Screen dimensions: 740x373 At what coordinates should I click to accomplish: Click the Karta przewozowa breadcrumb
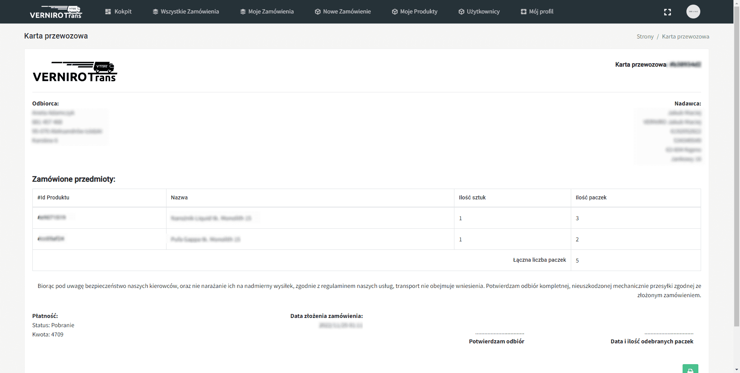coord(685,37)
